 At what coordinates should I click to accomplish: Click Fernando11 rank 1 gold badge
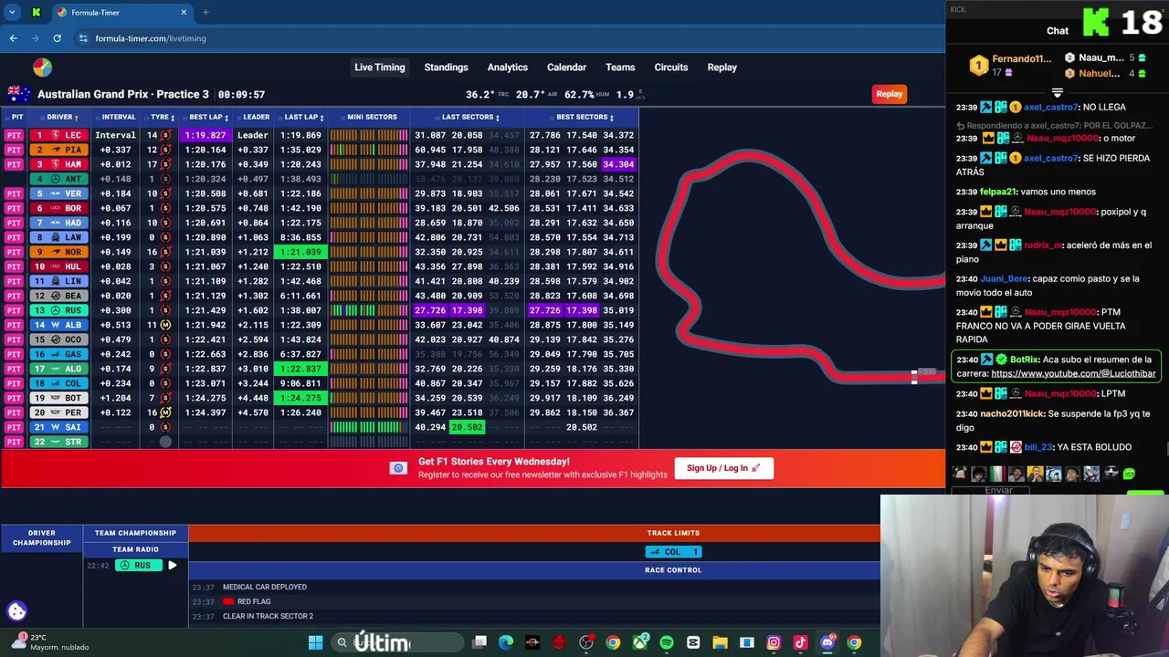click(x=978, y=66)
